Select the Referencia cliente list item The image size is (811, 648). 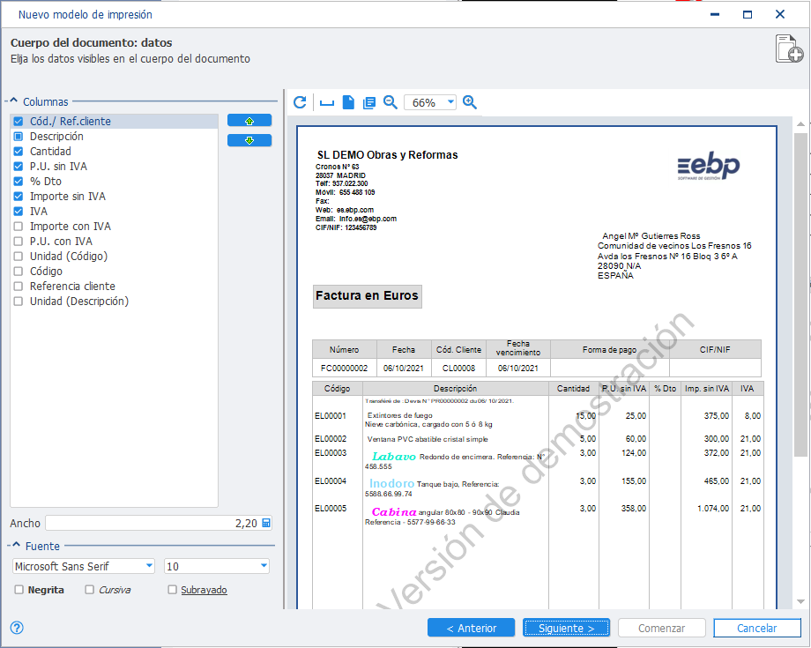pyautogui.click(x=72, y=287)
